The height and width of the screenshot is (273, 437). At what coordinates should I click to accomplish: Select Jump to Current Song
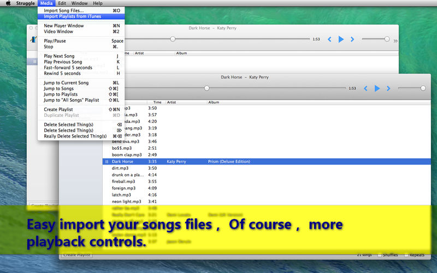coord(81,83)
